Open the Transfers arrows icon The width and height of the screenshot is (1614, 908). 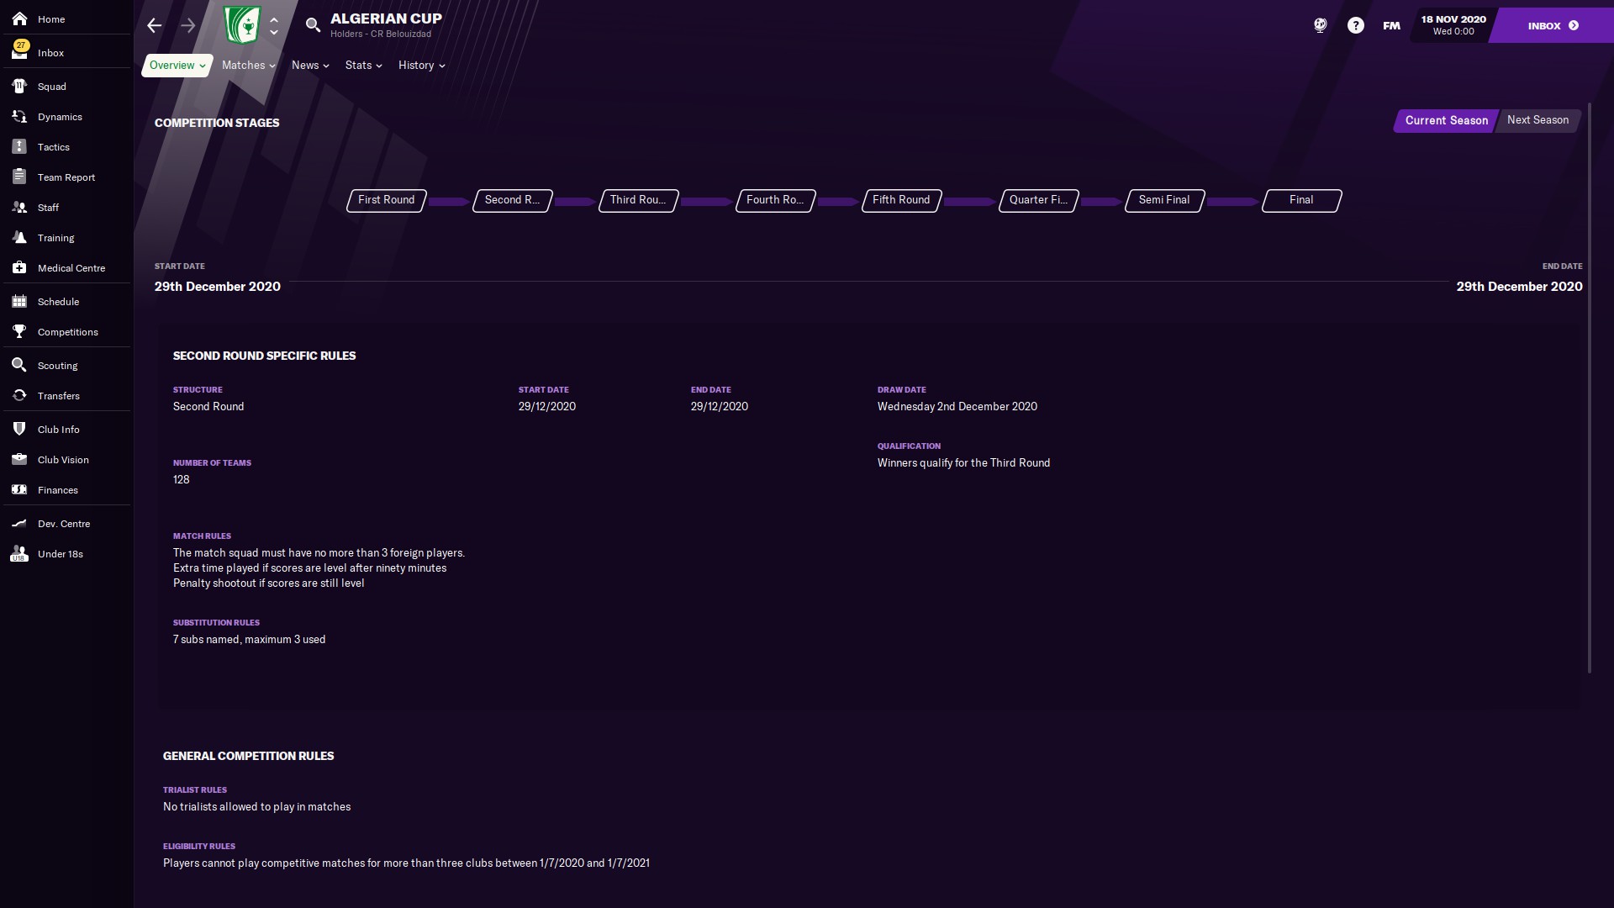tap(19, 395)
